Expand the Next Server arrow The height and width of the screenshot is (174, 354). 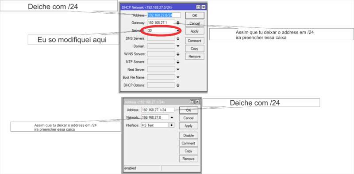178,69
